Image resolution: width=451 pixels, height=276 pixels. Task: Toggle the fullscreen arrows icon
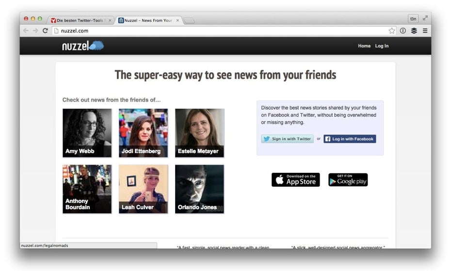(425, 18)
